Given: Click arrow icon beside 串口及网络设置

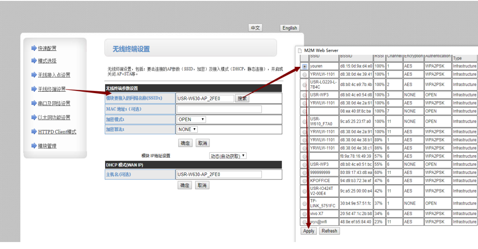Looking at the screenshot, I should [34, 103].
